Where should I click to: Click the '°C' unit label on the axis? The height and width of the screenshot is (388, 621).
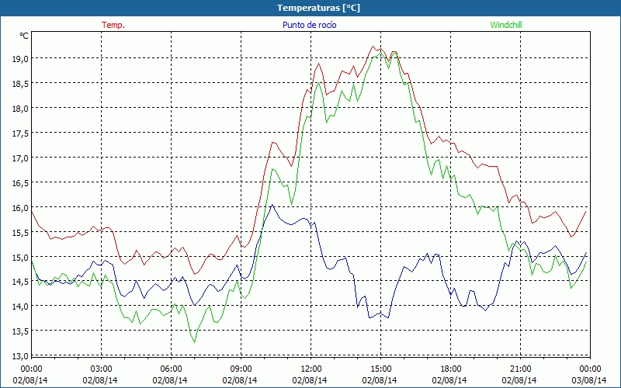[x=24, y=36]
